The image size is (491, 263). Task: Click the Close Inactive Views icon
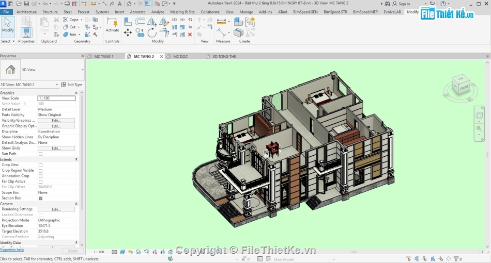click(x=157, y=4)
